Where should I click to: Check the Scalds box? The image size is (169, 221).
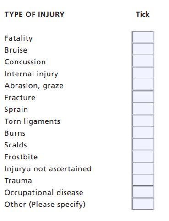(143, 144)
